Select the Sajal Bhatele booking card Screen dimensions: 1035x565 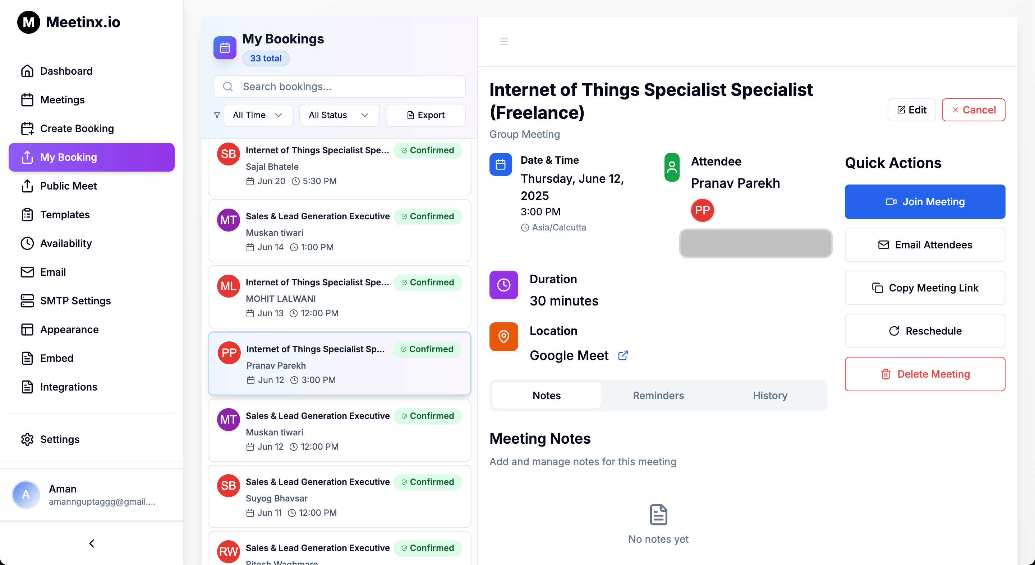[339, 166]
